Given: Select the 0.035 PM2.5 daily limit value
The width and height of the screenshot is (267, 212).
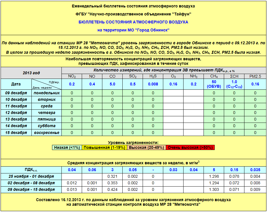Looking at the screenshot, I should tap(255, 170).
